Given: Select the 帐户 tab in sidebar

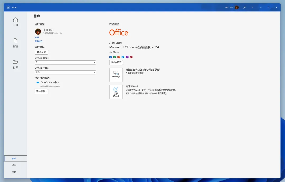Looking at the screenshot, I should [x=16, y=159].
